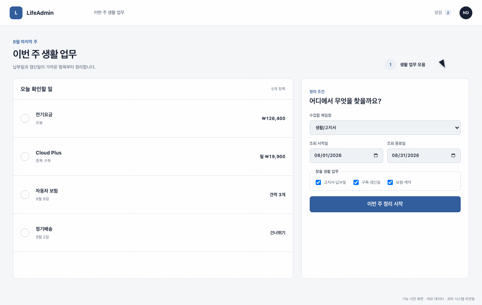Screen dimensions: 482x305
Task: Click the Cloud Plus item title
Action: point(49,152)
